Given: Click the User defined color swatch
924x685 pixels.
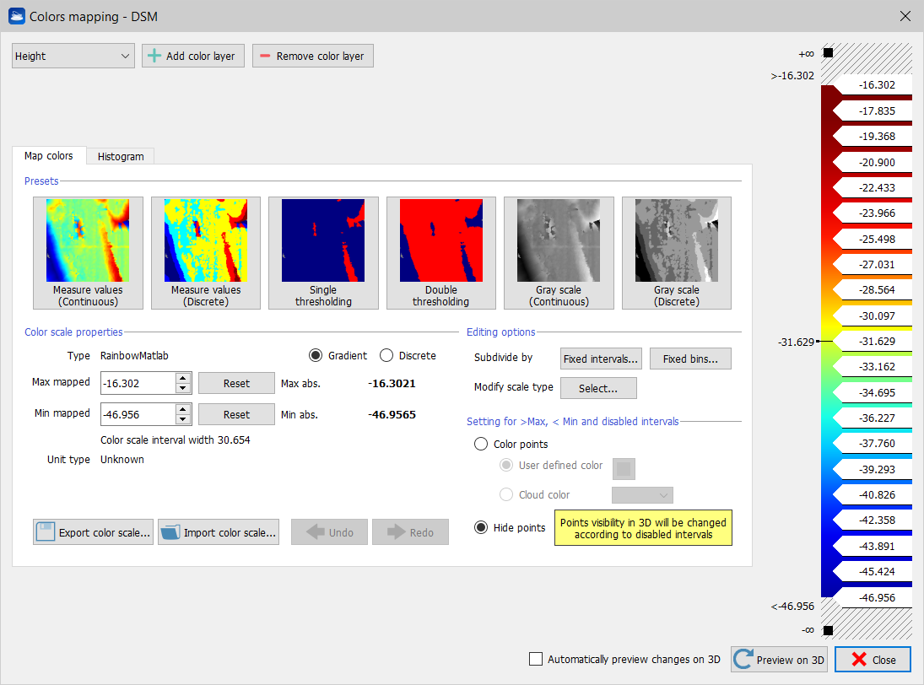Looking at the screenshot, I should pyautogui.click(x=624, y=469).
